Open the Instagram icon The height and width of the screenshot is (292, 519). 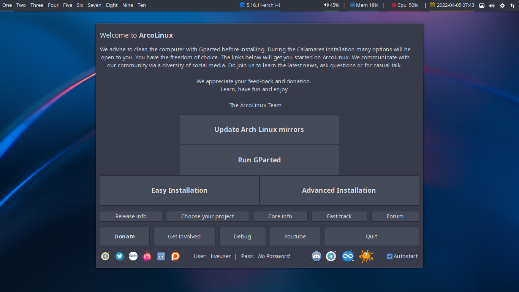point(147,256)
